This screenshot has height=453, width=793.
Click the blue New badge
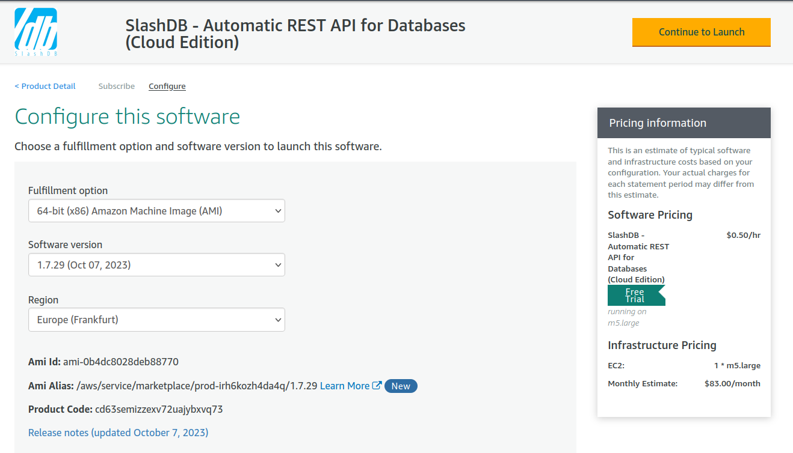[401, 386]
